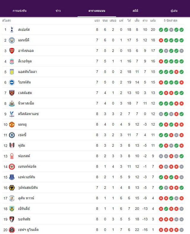Click the Tottenham Spurs club crest
This screenshot has height=234, width=190.
pos(12,30)
